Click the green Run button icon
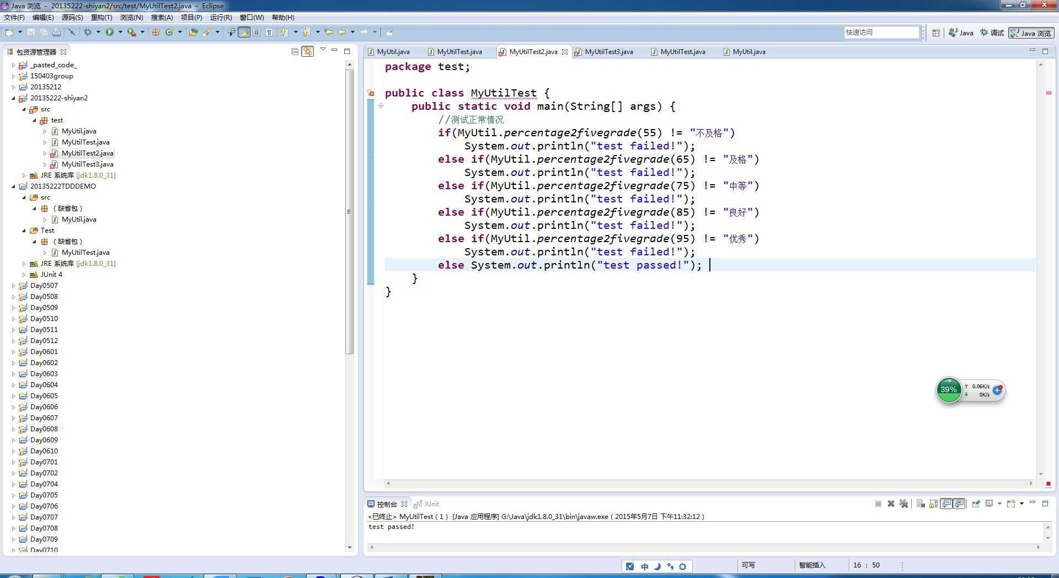Screen dimensions: 1059x578 coord(110,33)
